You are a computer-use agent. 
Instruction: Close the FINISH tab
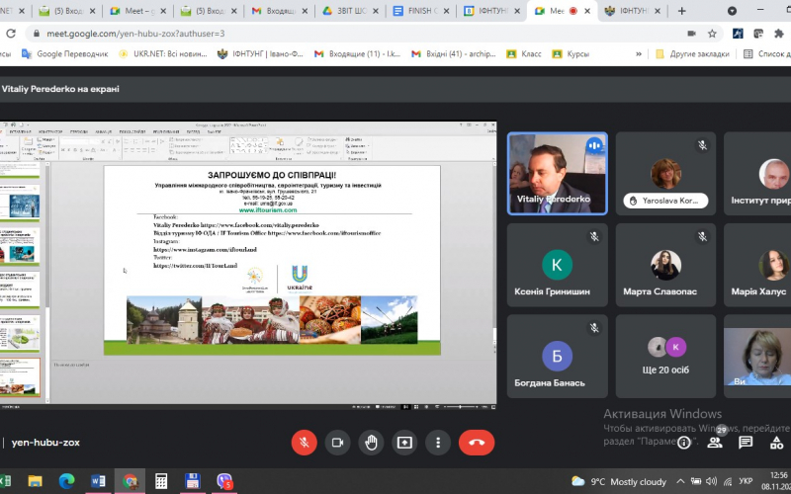[446, 11]
